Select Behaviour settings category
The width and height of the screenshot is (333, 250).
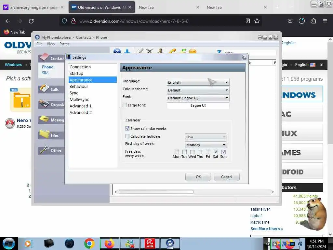click(x=92, y=86)
